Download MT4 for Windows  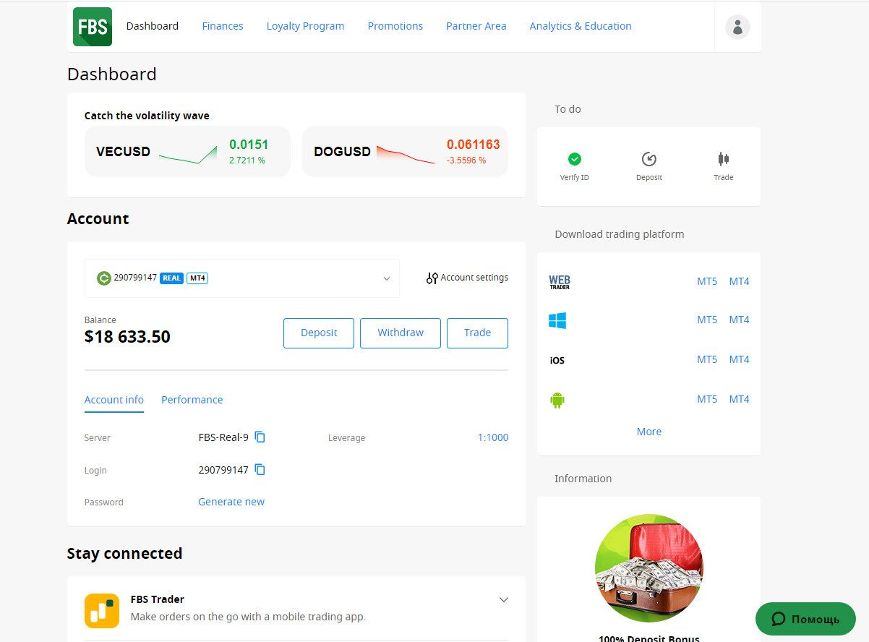click(739, 320)
